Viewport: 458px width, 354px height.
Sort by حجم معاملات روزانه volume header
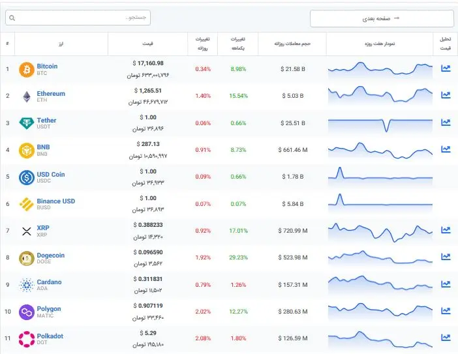point(292,44)
